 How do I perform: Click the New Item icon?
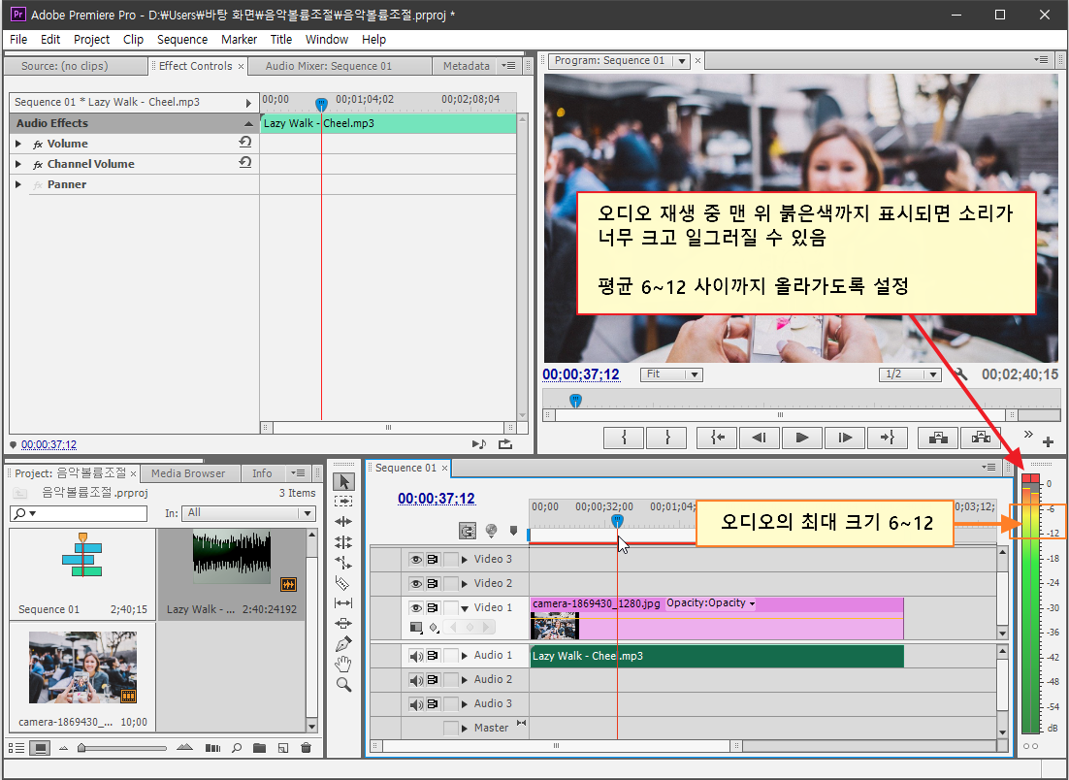(x=283, y=748)
